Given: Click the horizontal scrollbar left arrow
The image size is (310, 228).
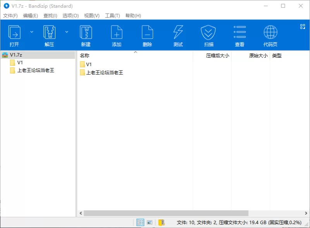Looking at the screenshot, I should coord(81,213).
